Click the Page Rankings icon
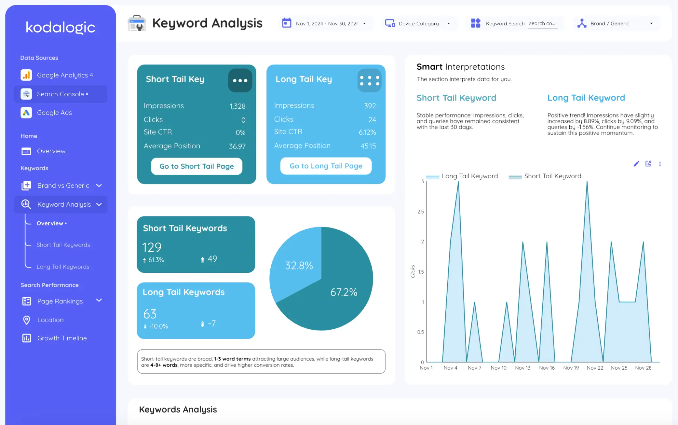 (26, 301)
